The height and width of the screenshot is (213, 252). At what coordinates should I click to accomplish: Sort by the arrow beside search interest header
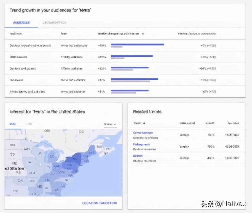click(143, 34)
